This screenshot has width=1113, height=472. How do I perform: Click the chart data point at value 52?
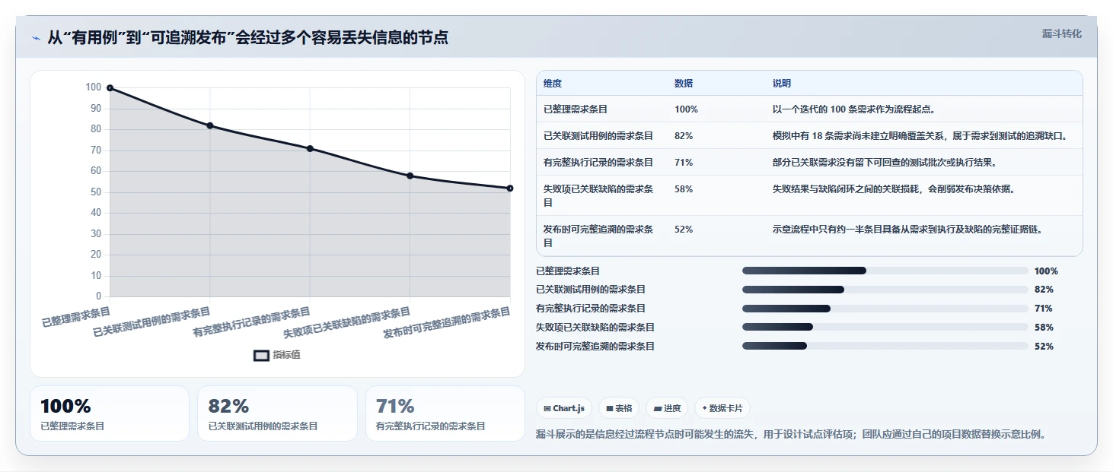510,188
